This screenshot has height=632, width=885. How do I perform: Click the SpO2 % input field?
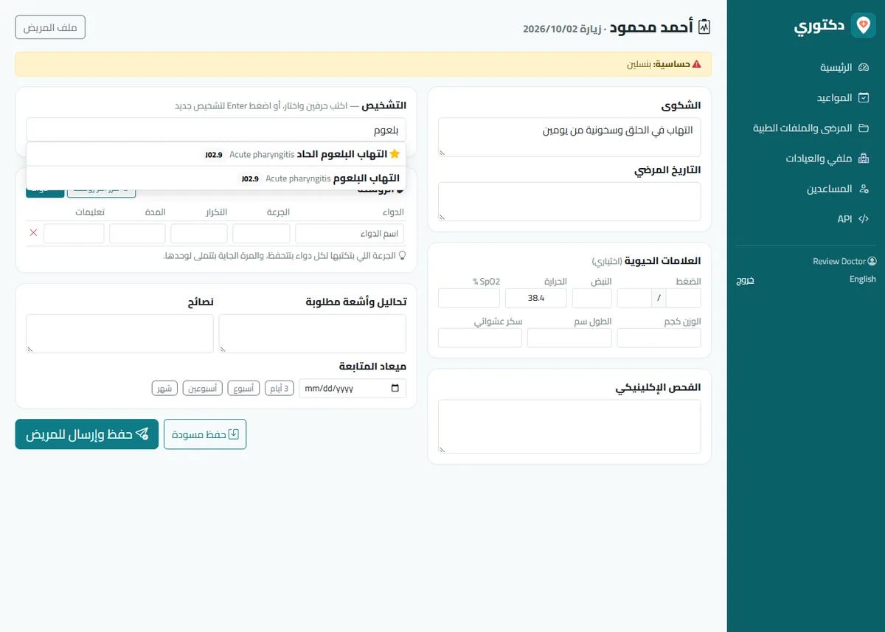tap(469, 298)
